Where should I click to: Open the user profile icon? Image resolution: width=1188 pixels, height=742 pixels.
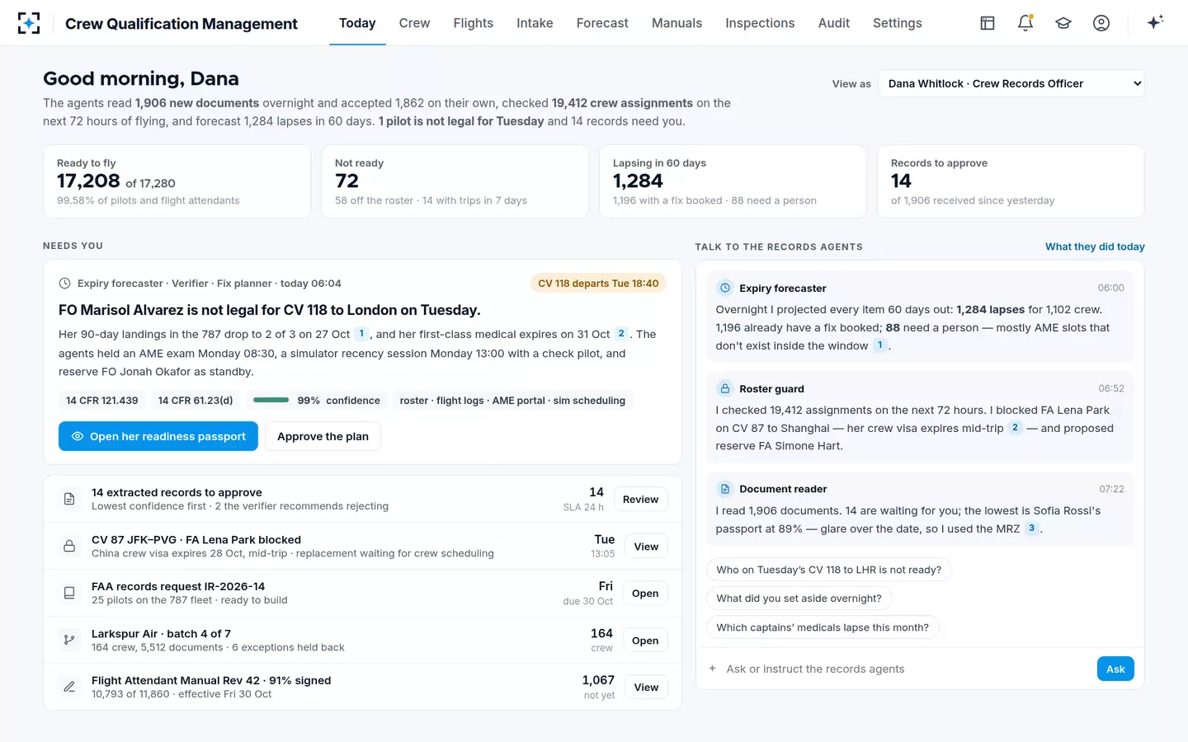[1101, 23]
